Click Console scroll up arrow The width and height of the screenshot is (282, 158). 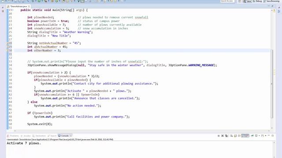point(274,143)
